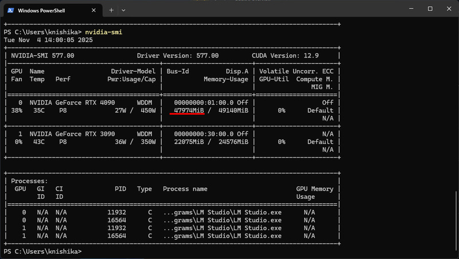This screenshot has width=459, height=259.
Task: Click the PID column header
Action: [120, 189]
